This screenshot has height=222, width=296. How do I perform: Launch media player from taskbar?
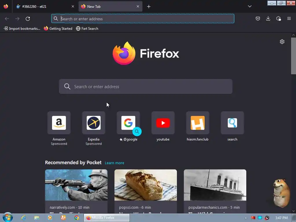coord(50,218)
